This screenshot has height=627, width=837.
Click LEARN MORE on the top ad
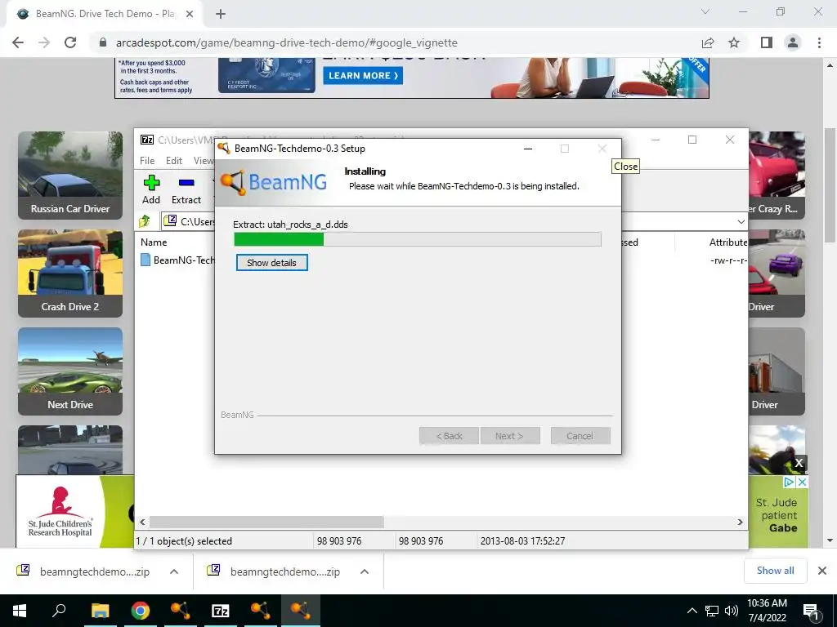[x=363, y=76]
